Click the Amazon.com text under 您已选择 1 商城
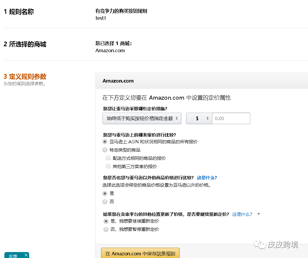308x258 pixels. 110,50
